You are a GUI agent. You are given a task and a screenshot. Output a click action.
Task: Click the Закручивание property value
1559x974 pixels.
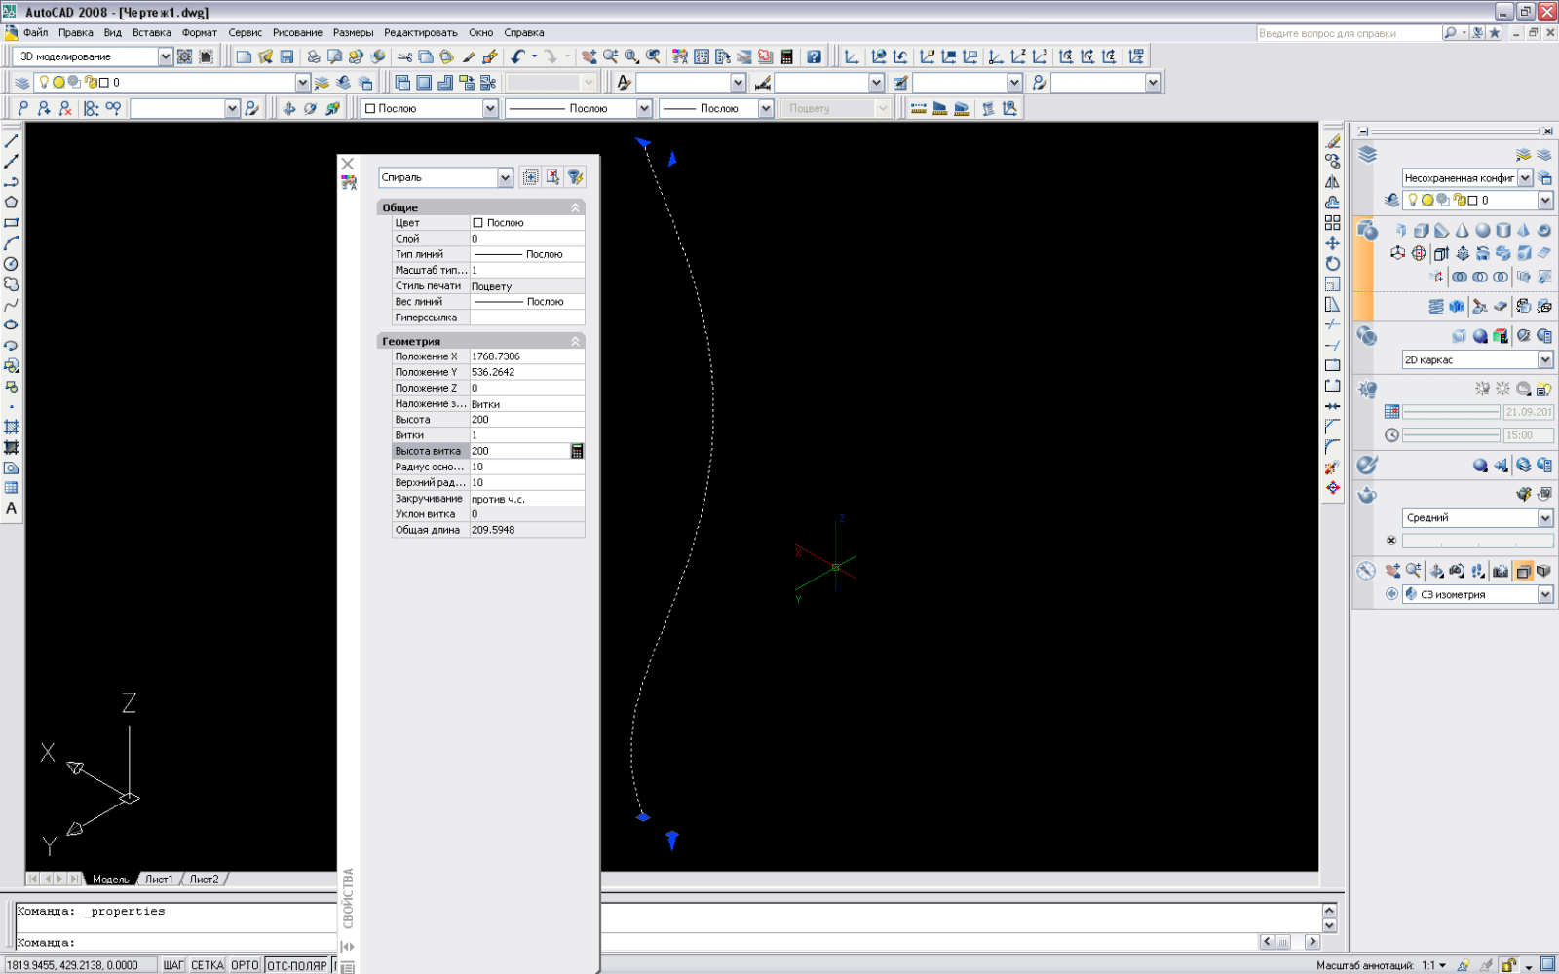coord(526,499)
